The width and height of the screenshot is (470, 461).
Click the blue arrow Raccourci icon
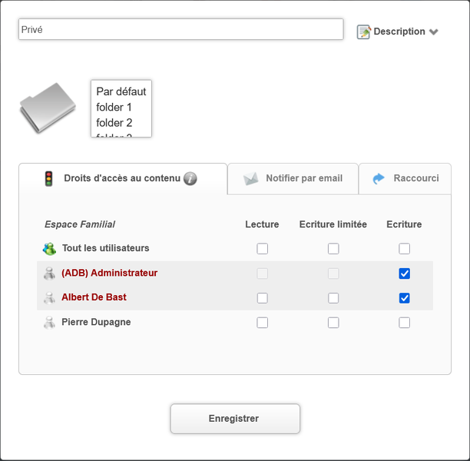[x=379, y=178]
